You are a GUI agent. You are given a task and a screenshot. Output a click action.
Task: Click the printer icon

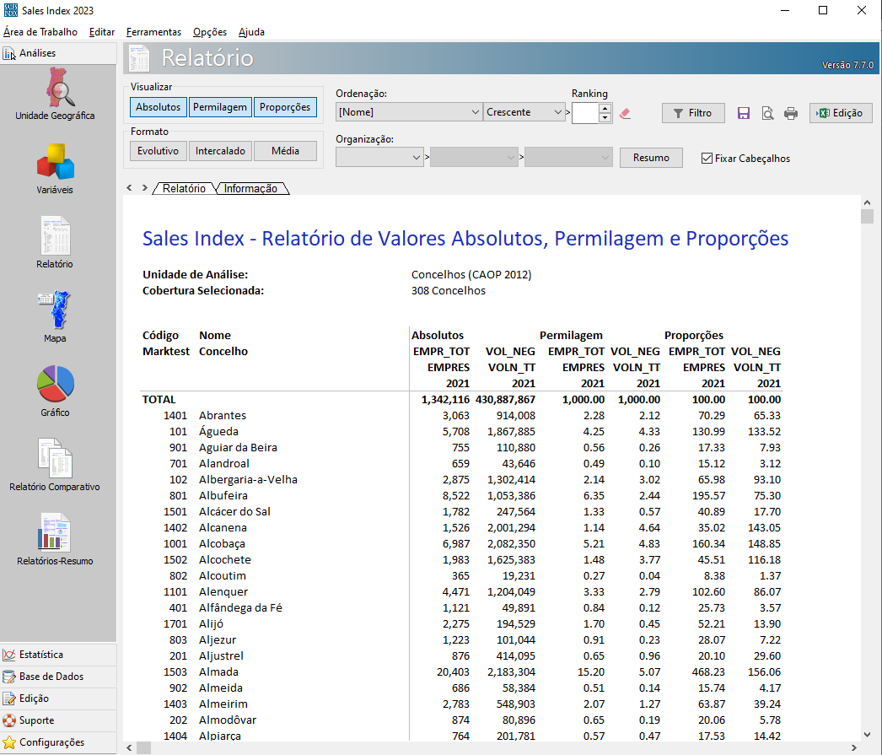(791, 113)
